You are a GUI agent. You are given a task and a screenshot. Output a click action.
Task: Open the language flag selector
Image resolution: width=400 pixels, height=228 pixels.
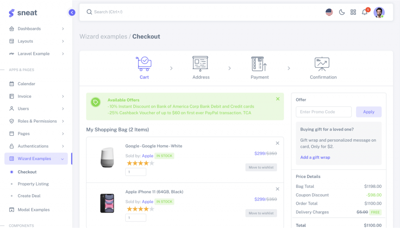point(329,12)
